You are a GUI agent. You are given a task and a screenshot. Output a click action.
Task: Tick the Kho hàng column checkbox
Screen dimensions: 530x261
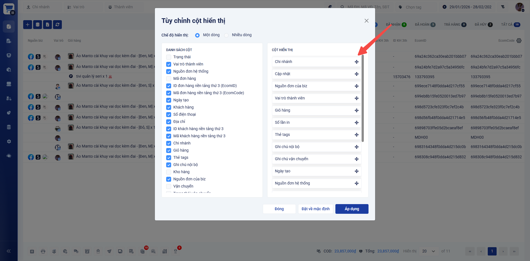(169, 172)
